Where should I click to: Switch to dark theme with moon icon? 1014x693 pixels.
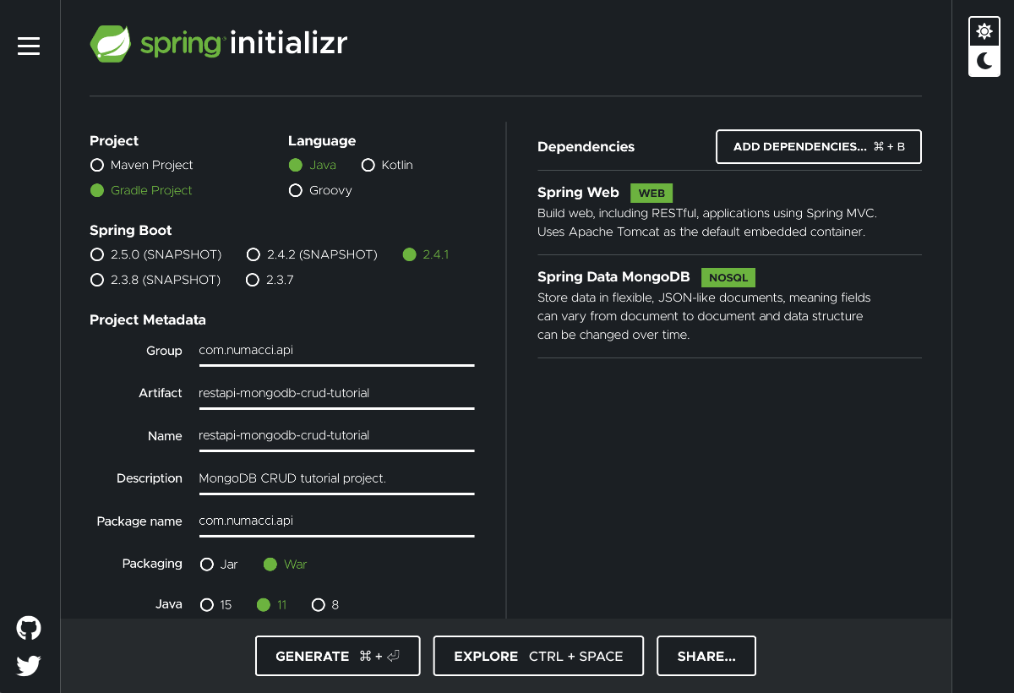[984, 61]
